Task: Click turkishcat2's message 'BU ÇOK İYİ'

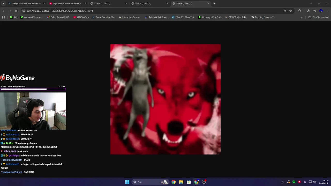Action: 26,139
